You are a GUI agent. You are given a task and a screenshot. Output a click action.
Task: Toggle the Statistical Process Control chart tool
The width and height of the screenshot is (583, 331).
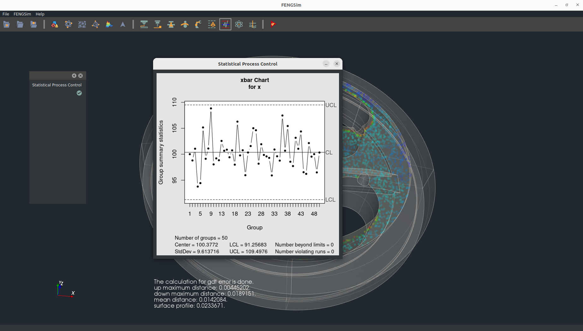[x=225, y=25]
